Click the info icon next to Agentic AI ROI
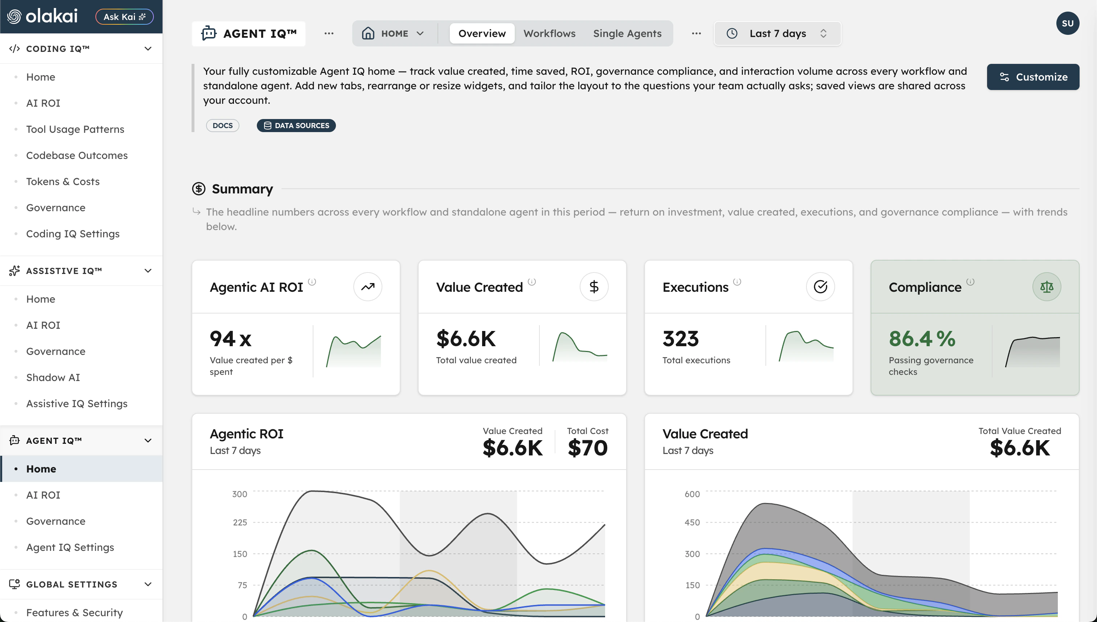 [x=312, y=282]
